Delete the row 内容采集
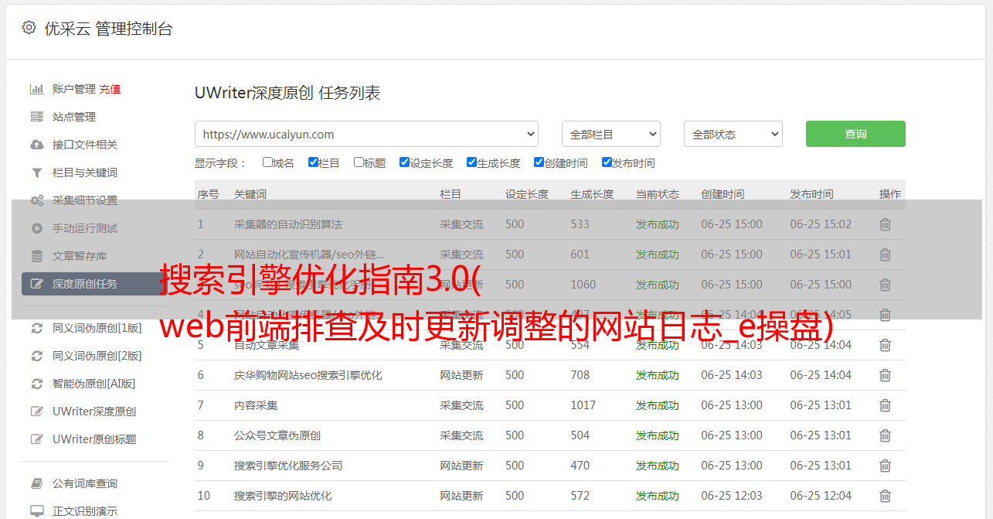Image resolution: width=993 pixels, height=519 pixels. pyautogui.click(x=886, y=405)
